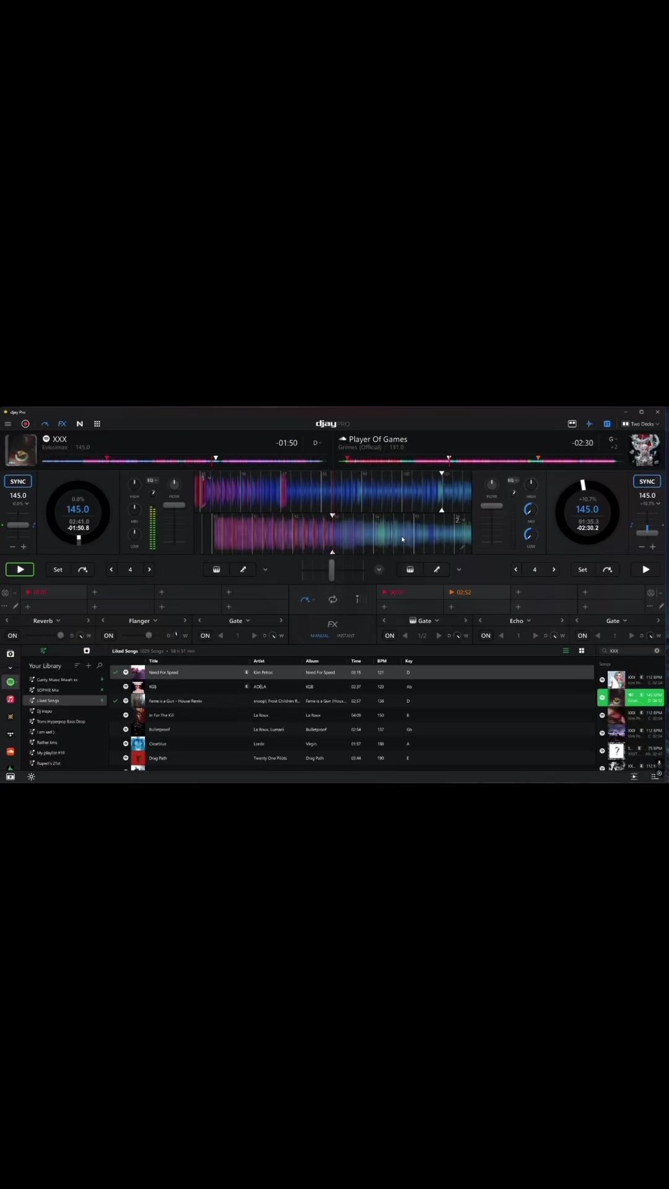Open the Apple Music source in the sidebar

[11, 699]
